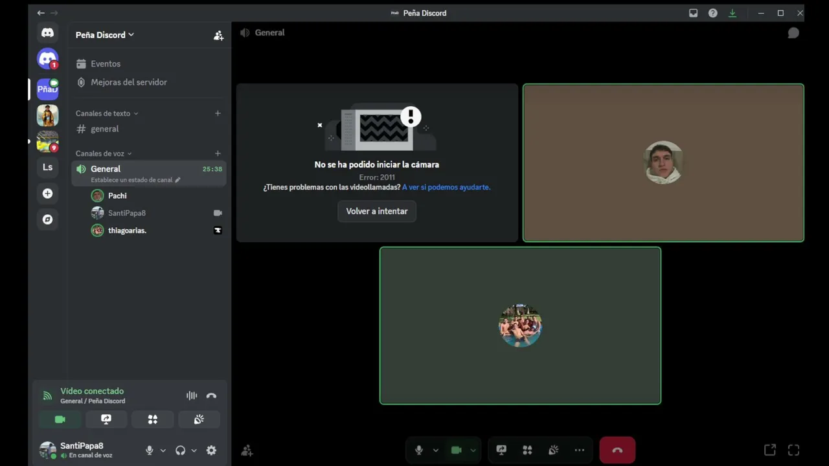Open the server with 9 notifications
Image resolution: width=829 pixels, height=466 pixels.
[47, 141]
